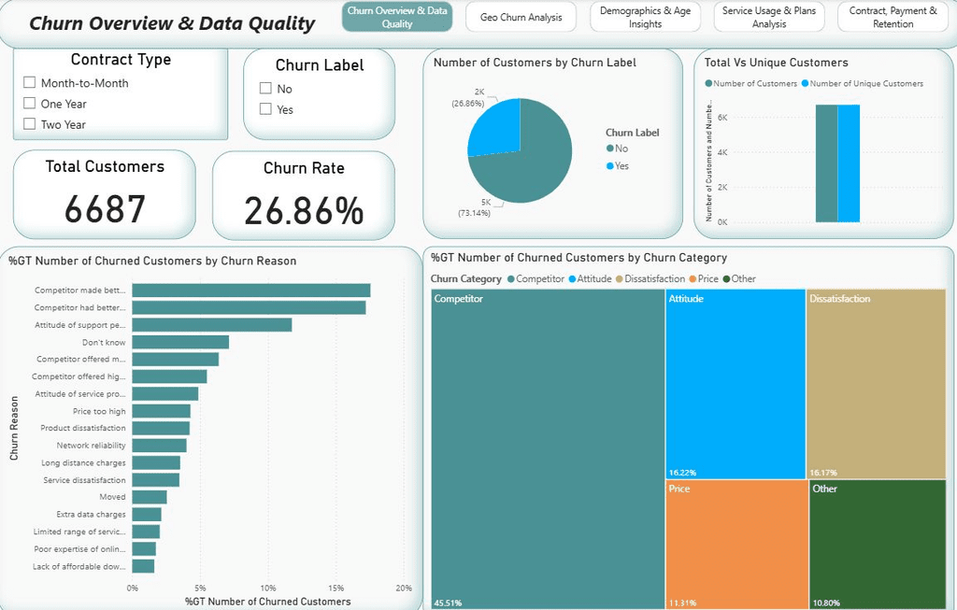Click the Price tile in the treemap

(x=736, y=544)
